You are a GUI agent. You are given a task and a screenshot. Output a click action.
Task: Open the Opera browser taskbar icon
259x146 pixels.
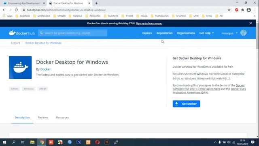pos(97,142)
